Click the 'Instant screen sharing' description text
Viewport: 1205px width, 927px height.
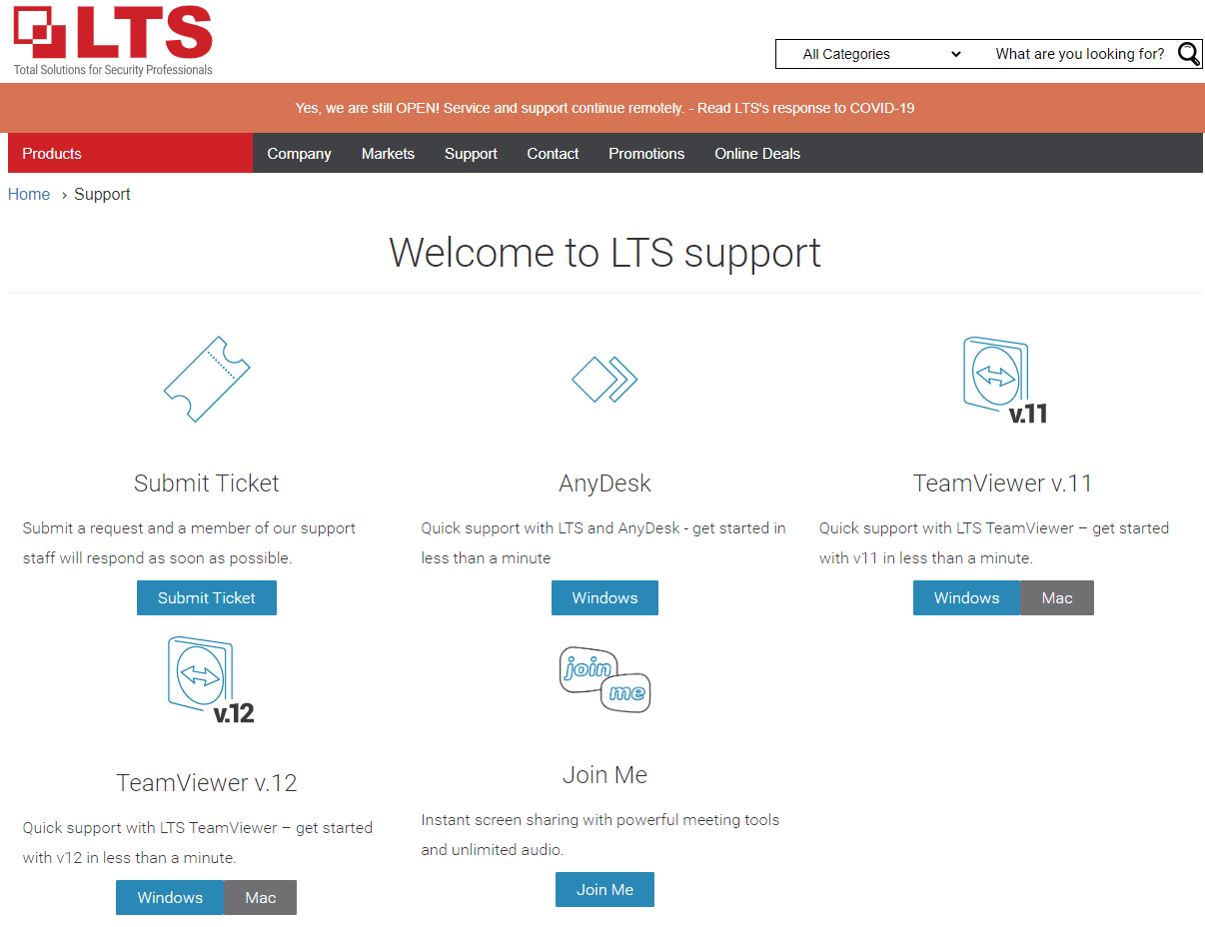[601, 835]
